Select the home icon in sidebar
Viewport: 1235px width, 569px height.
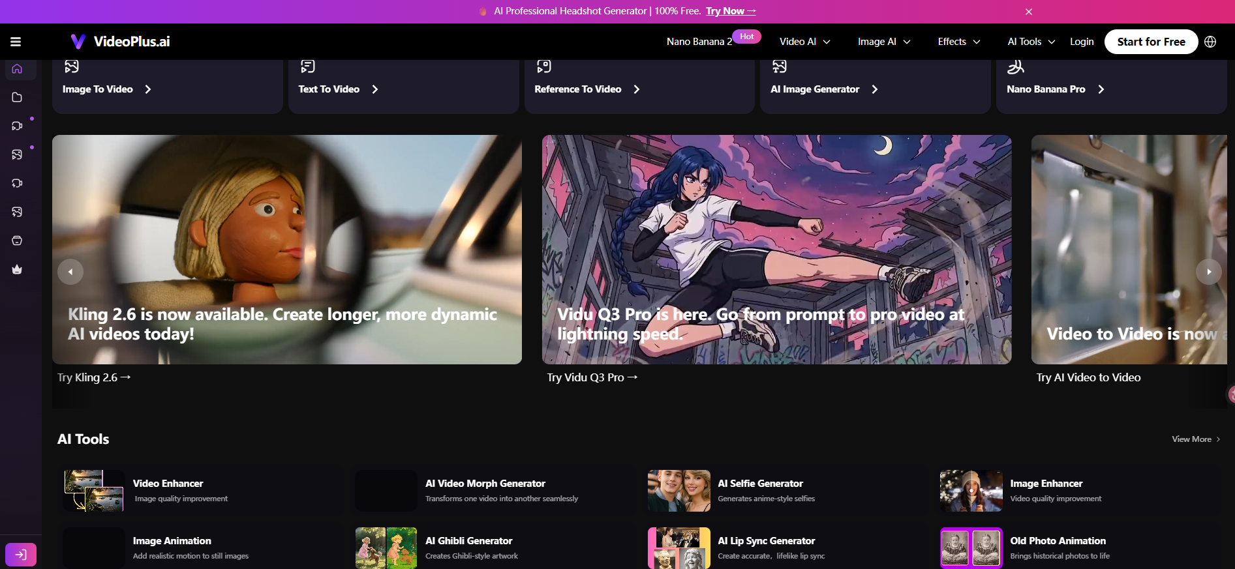coord(18,68)
